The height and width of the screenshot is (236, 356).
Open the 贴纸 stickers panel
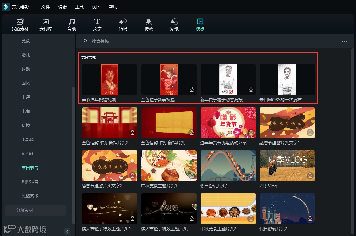[174, 24]
